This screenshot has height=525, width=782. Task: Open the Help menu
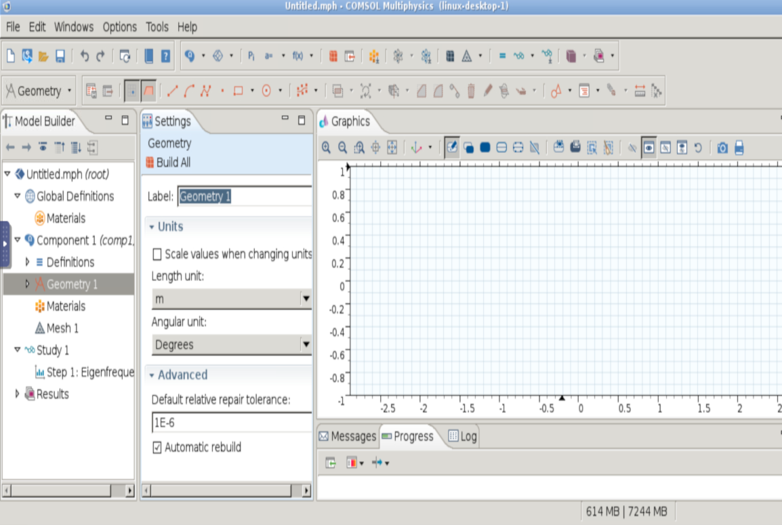pyautogui.click(x=188, y=27)
